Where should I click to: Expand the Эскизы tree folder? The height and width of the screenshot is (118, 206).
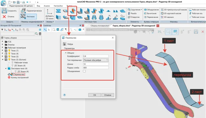tap(2, 44)
